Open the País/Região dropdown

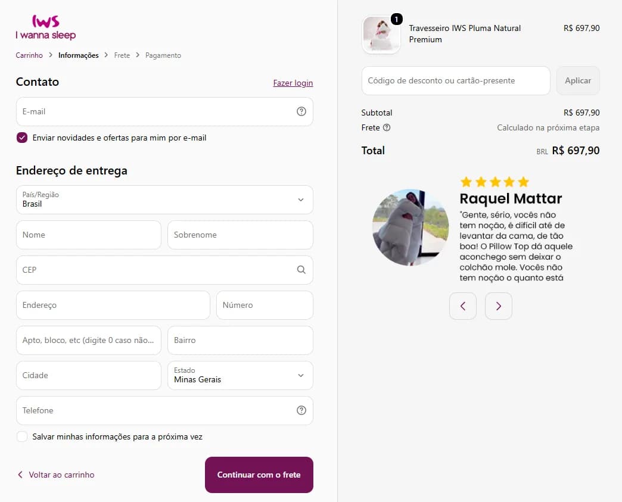(164, 200)
